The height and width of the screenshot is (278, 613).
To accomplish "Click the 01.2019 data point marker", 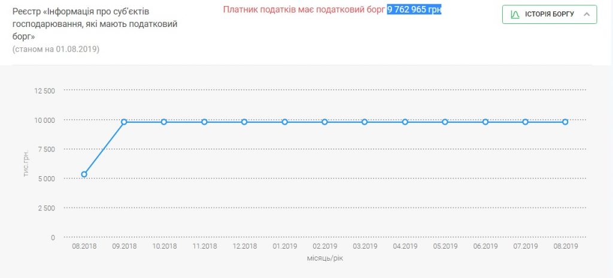I will click(x=284, y=122).
